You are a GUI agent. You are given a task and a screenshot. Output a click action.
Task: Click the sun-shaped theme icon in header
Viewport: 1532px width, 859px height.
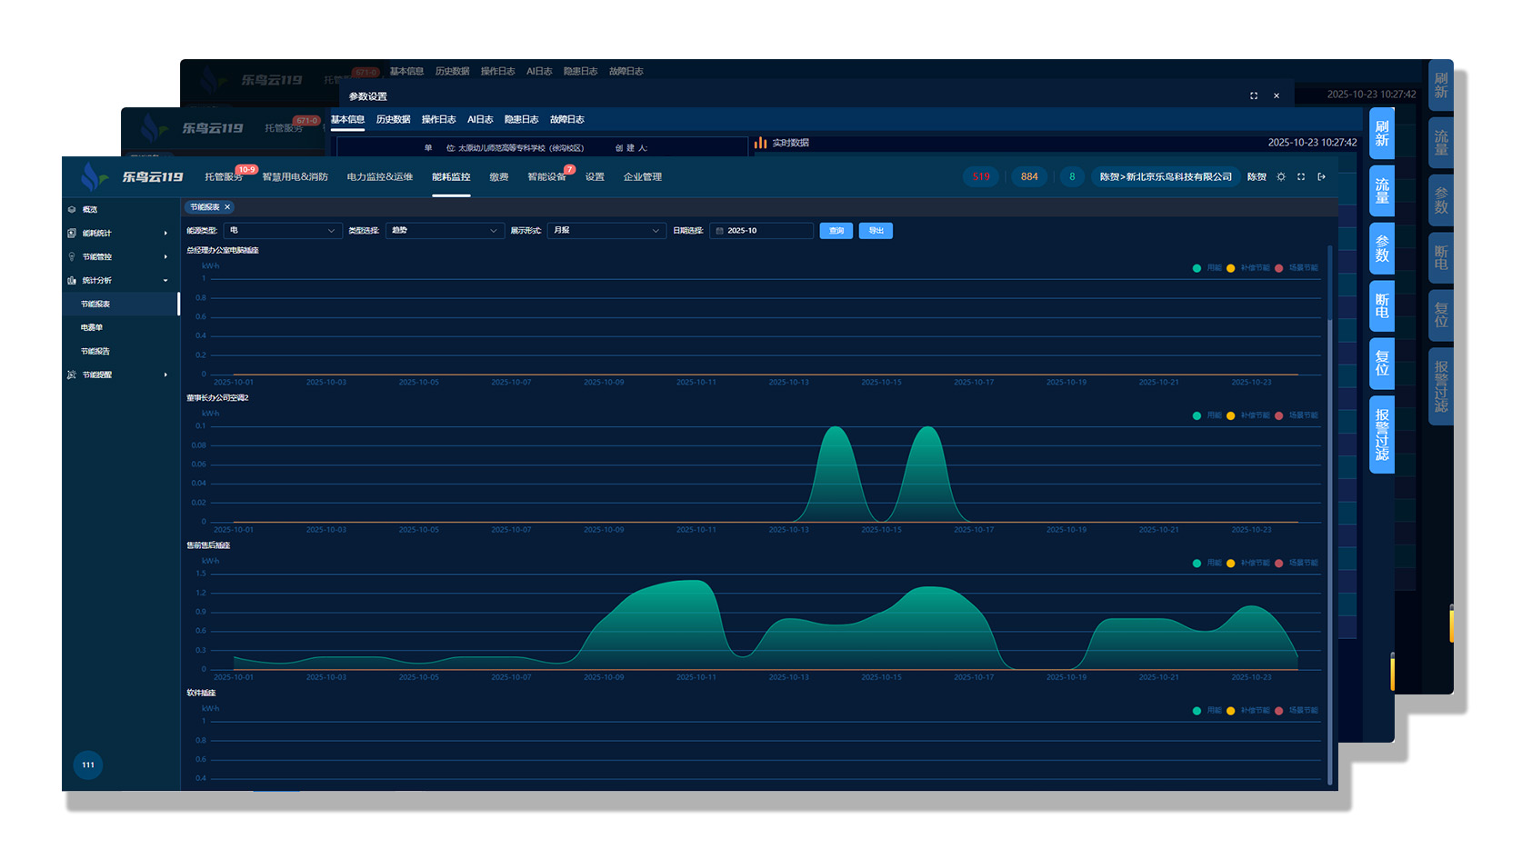[x=1281, y=177]
